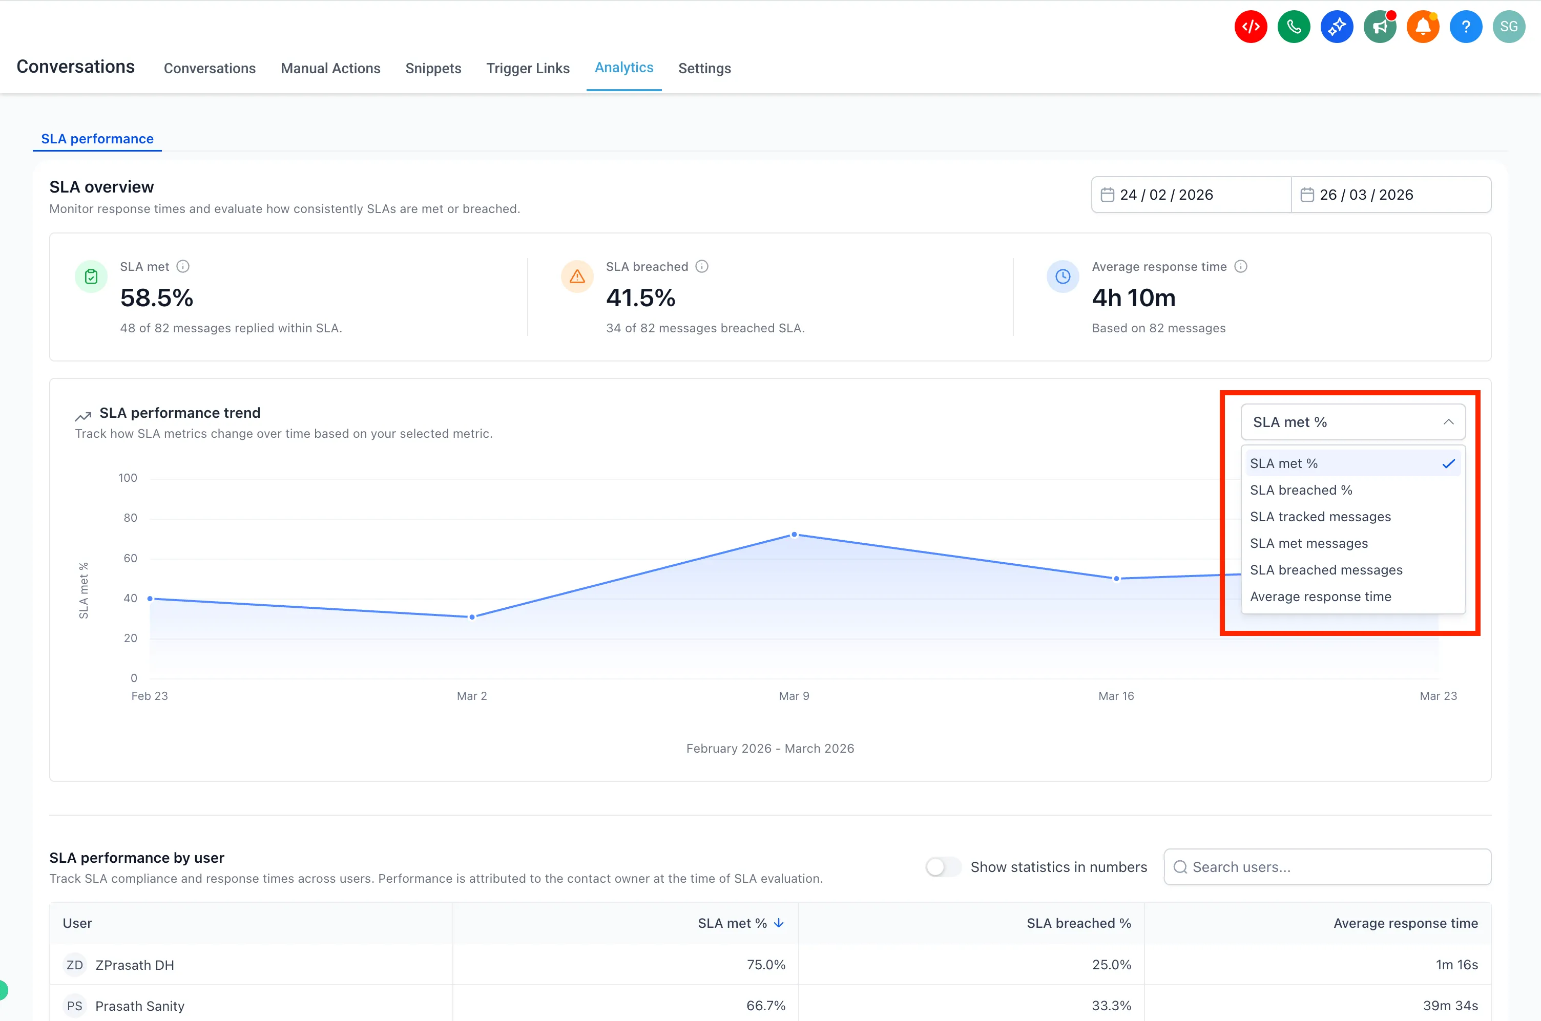Open notifications from the bell icon

pyautogui.click(x=1423, y=26)
